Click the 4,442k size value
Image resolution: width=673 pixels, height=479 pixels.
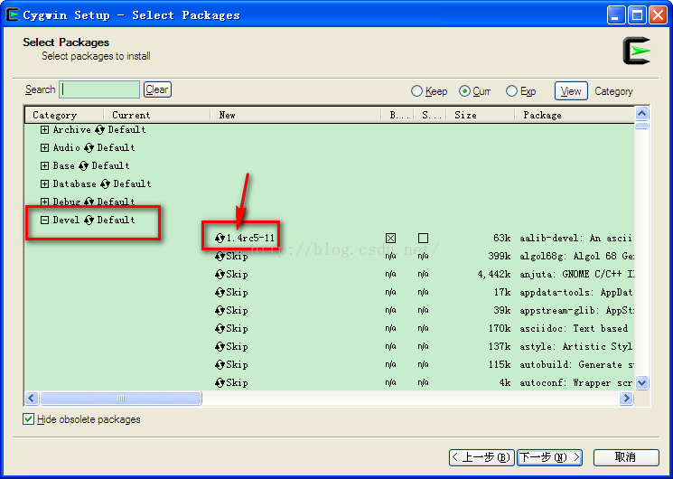(x=494, y=274)
